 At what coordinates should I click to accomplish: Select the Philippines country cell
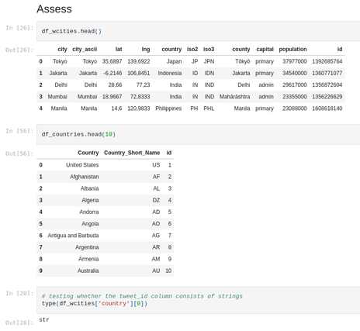tap(168, 109)
